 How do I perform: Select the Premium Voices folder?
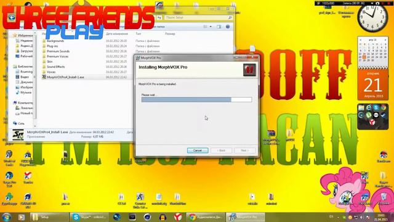57,56
